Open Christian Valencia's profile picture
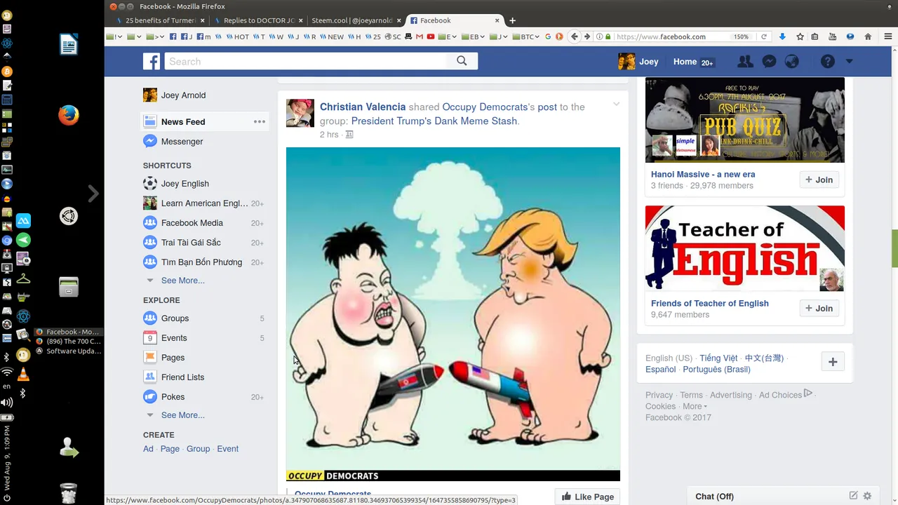898x505 pixels. click(x=300, y=113)
